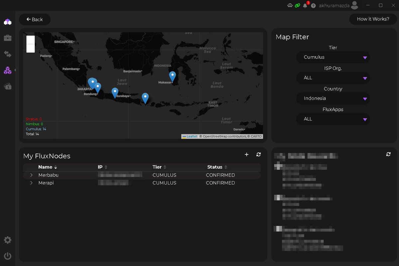Open the notifications bell with red badge

click(305, 5)
